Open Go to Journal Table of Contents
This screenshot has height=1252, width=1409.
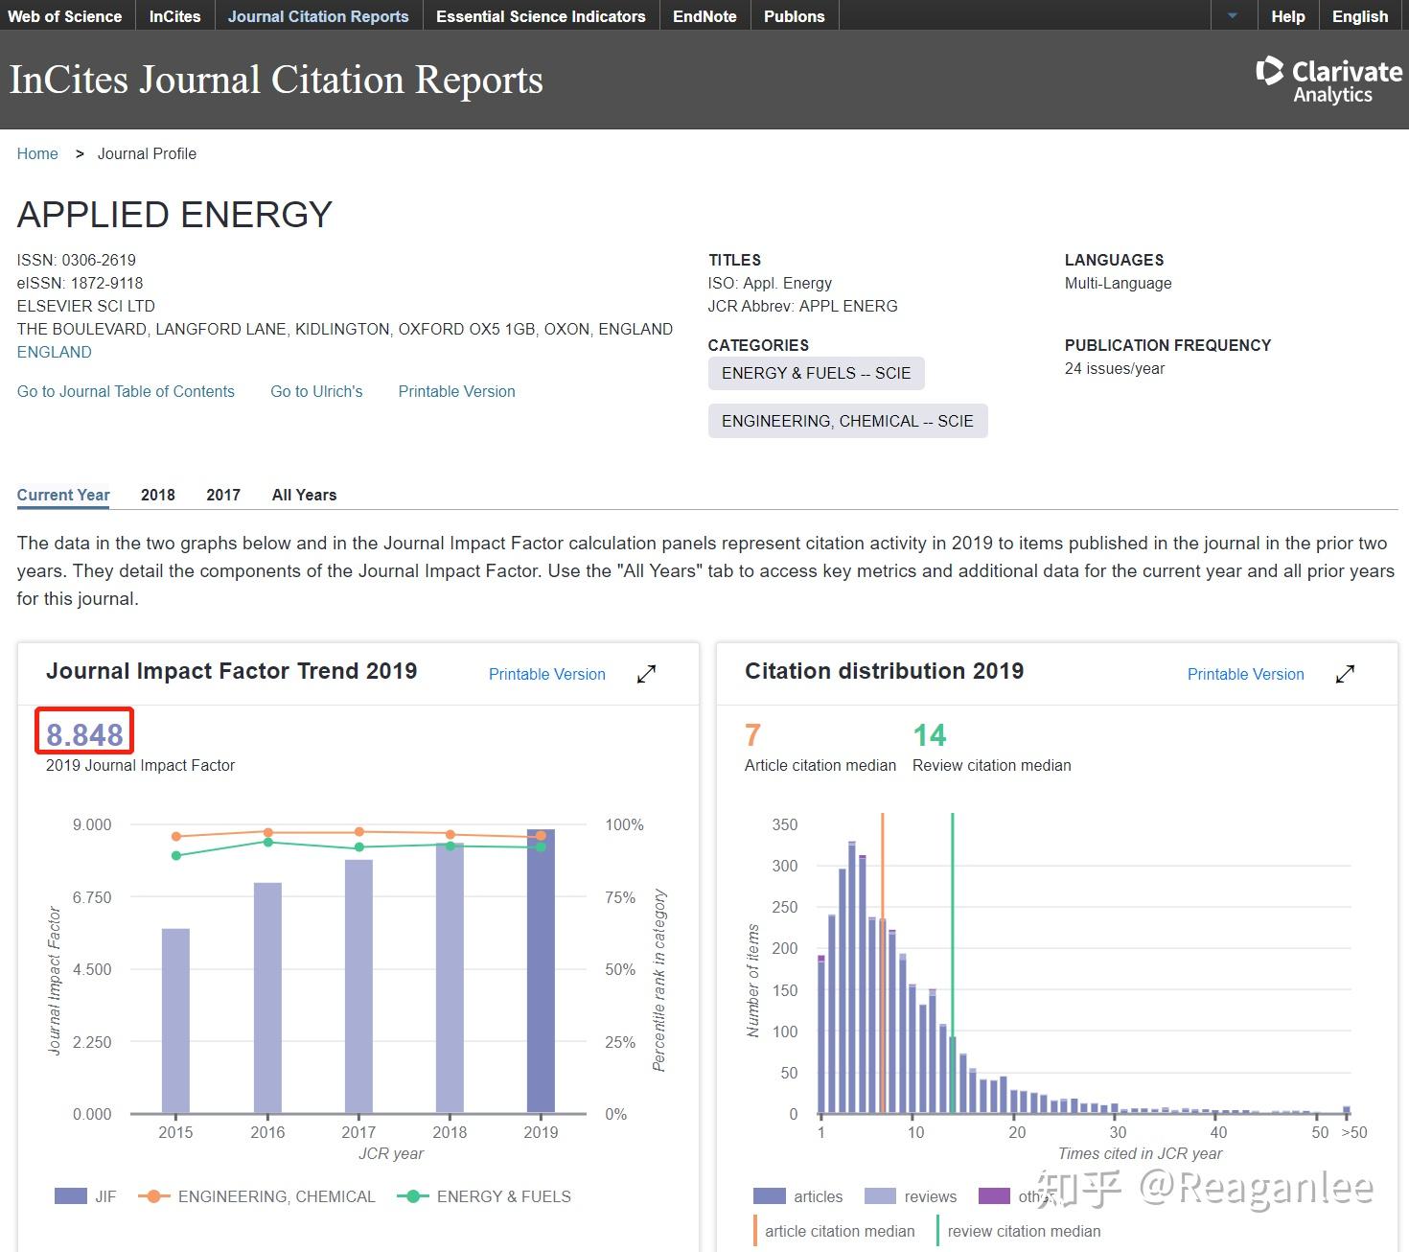pos(126,391)
